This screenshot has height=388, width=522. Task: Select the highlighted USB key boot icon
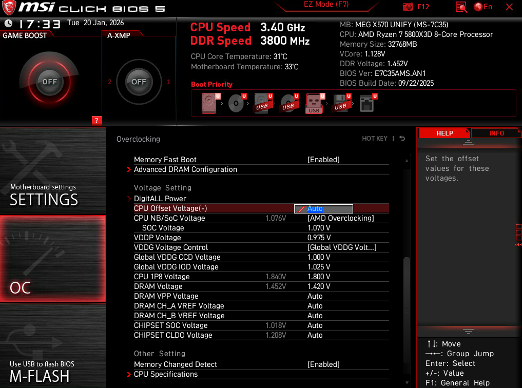coord(315,103)
